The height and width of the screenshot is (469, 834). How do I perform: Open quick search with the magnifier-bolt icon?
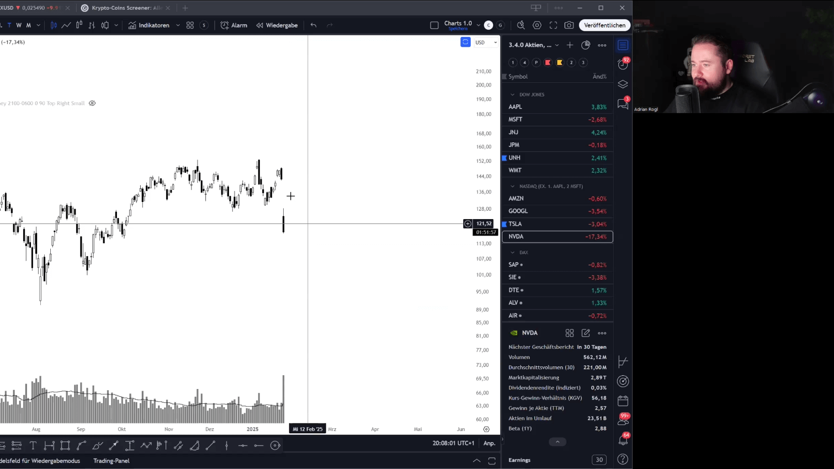[520, 25]
